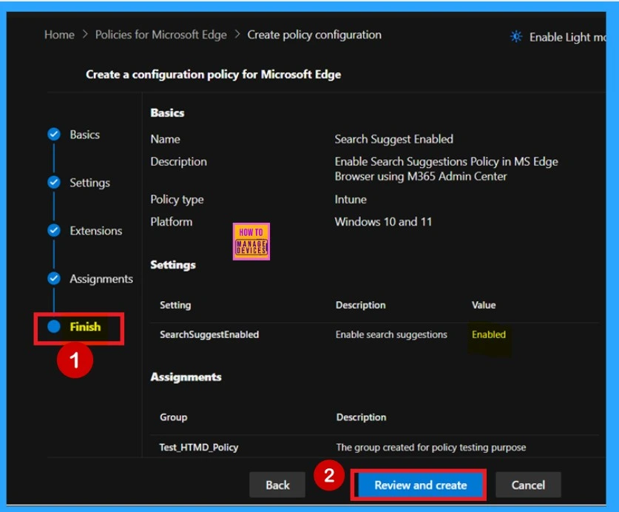Click Create policy configuration breadcrumb

point(314,35)
